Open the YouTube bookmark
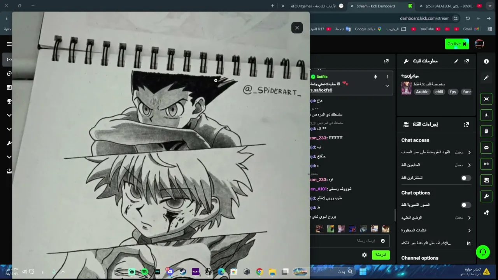The width and height of the screenshot is (498, 280). 430,29
